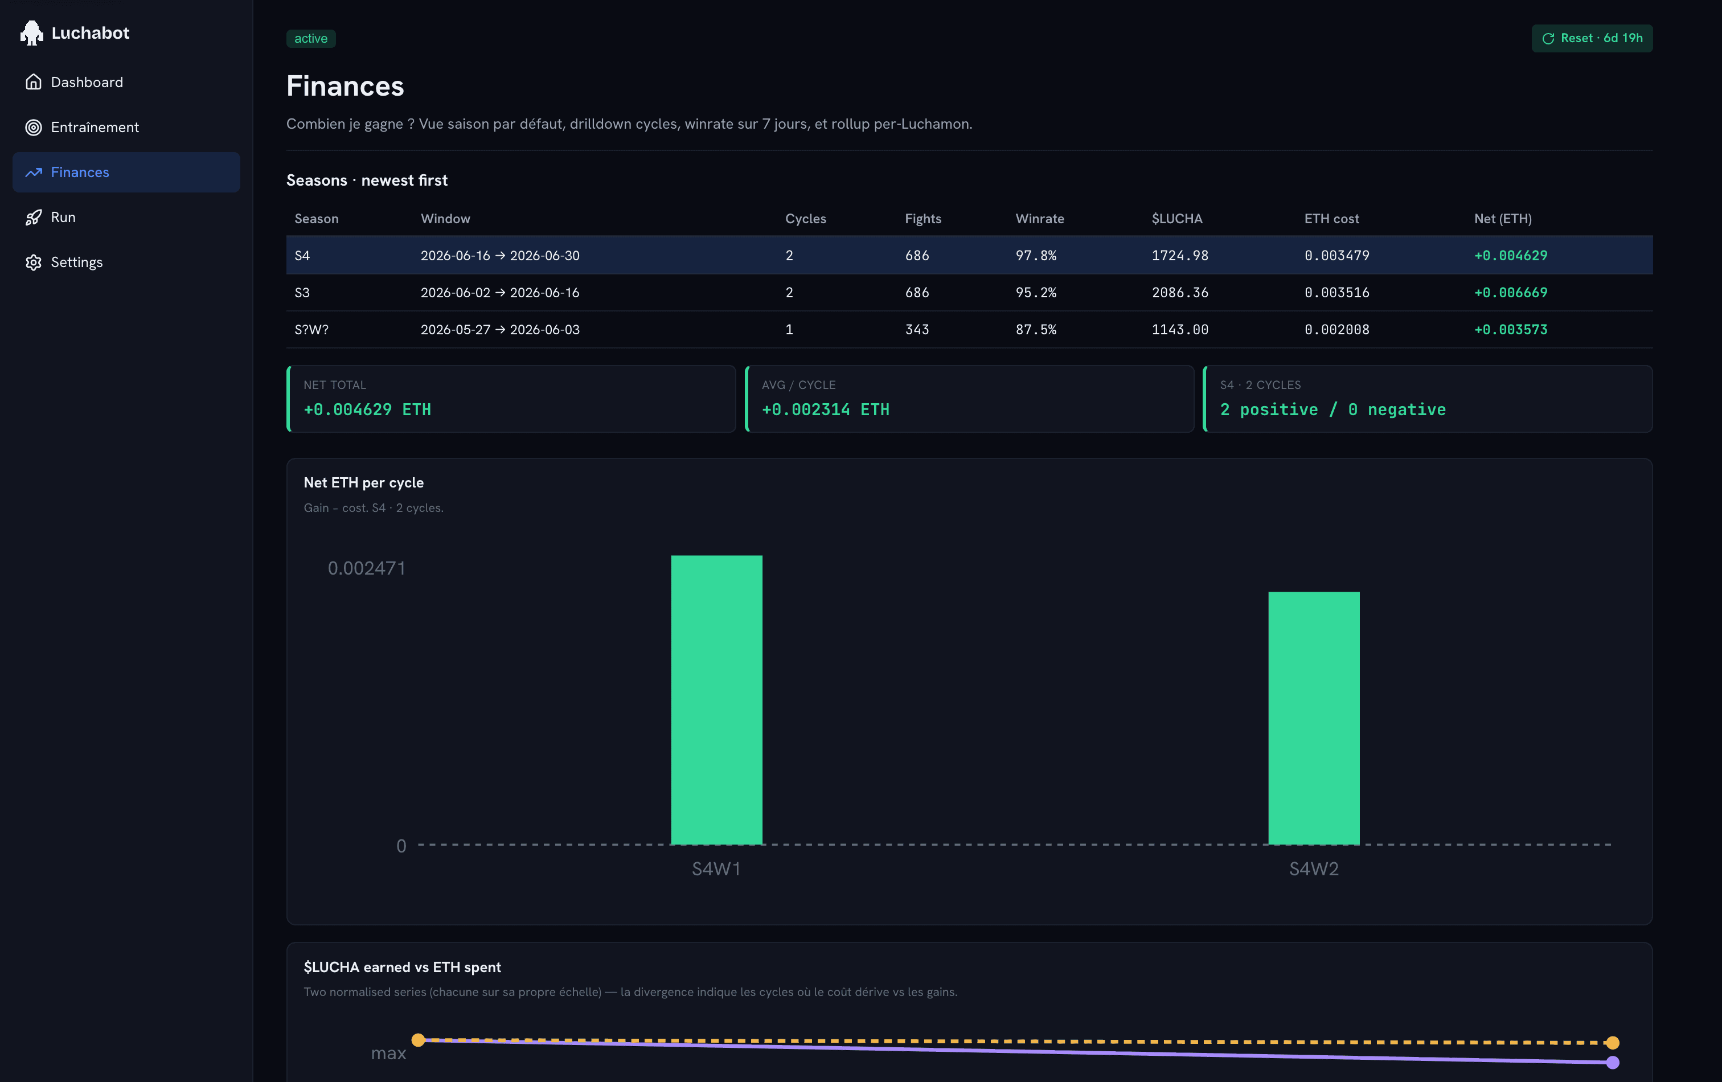Open the Run page
The width and height of the screenshot is (1722, 1082).
click(x=126, y=218)
